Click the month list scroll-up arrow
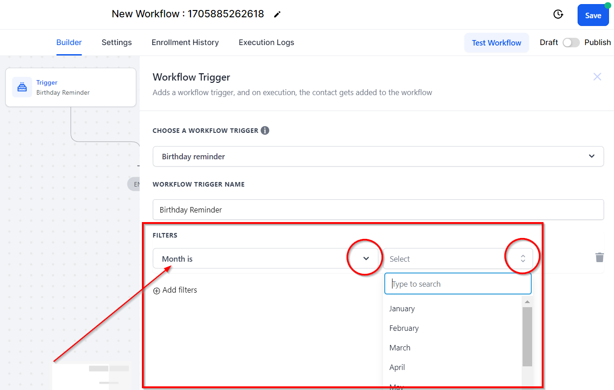614x390 pixels. pos(527,302)
